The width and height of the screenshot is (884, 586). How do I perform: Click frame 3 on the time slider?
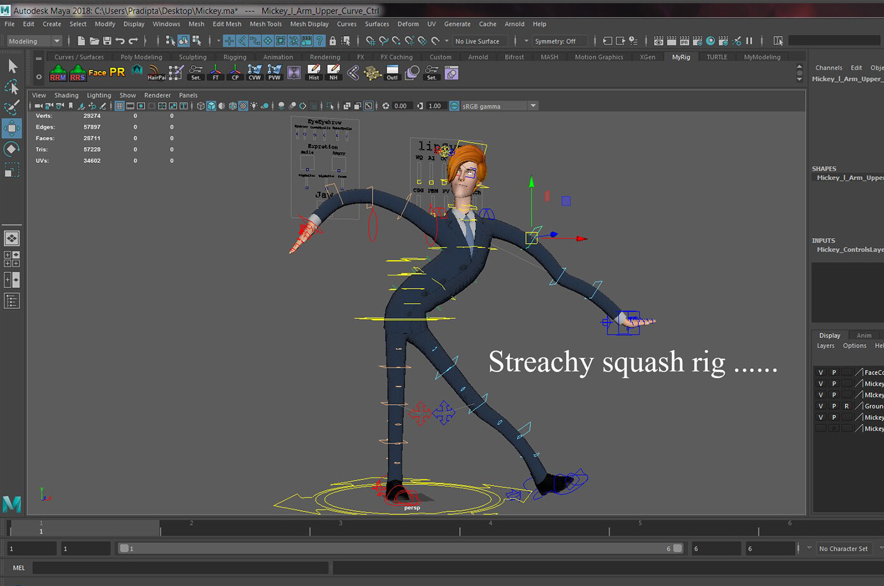tap(341, 527)
